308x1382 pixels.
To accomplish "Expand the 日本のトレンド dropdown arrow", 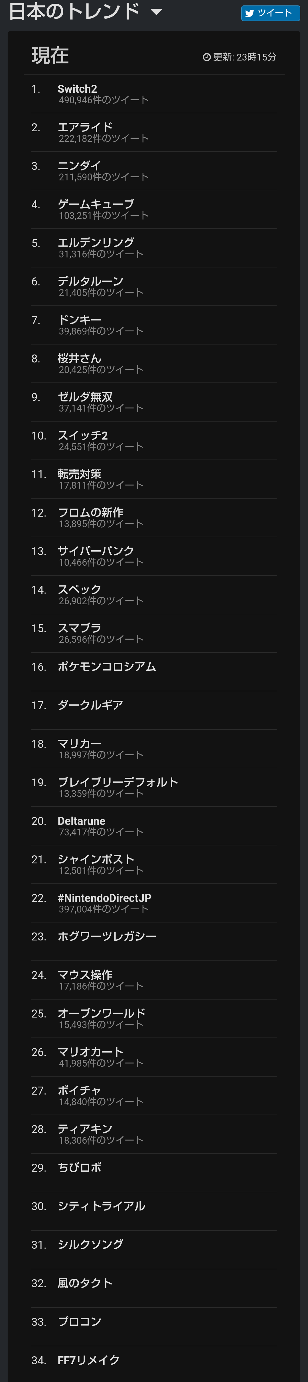I will [156, 12].
